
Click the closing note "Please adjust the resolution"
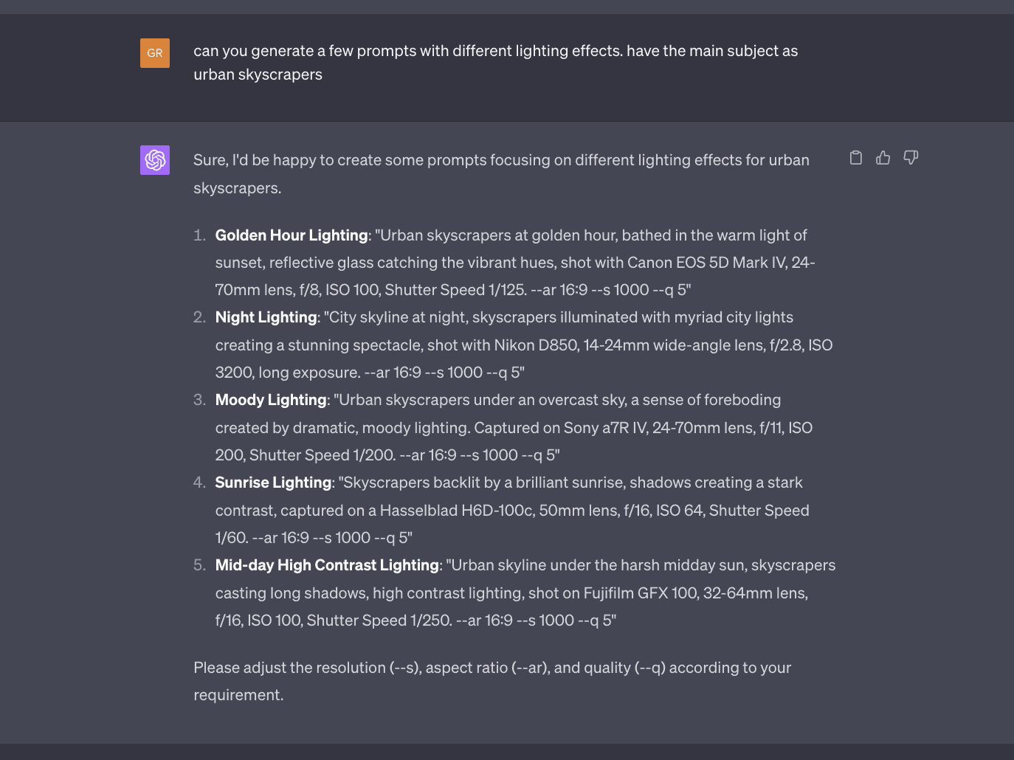coord(492,681)
